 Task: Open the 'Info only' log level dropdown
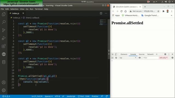[164, 58]
